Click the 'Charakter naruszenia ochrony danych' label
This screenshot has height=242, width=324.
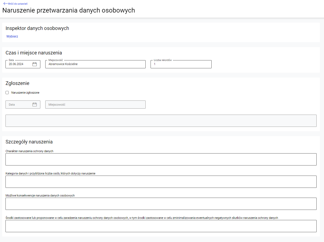(x=29, y=151)
